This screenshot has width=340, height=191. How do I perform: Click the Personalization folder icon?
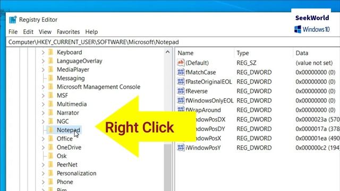pos(51,173)
